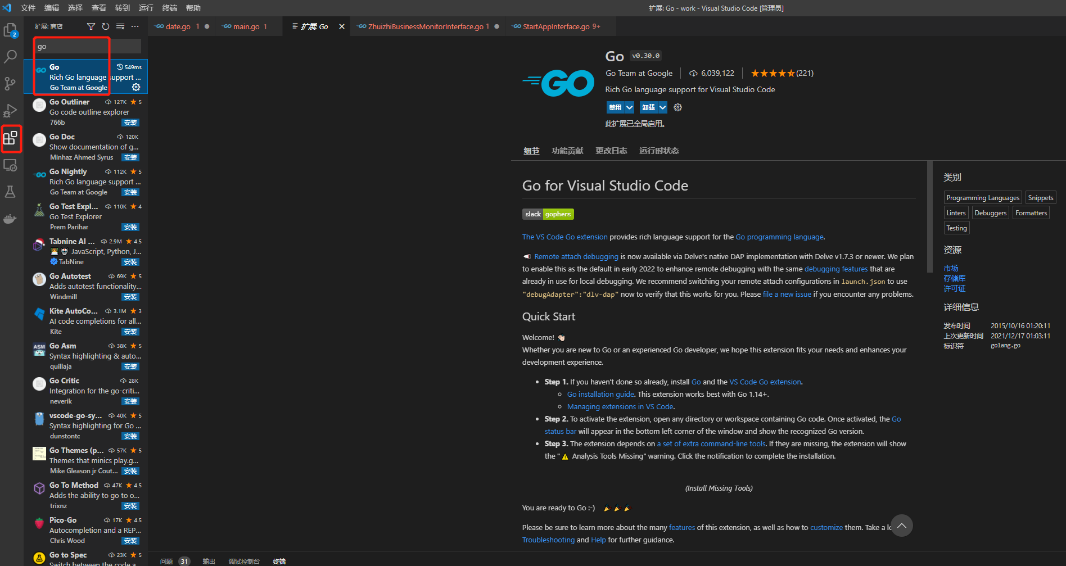Click the slack gophers badge
Viewport: 1066px width, 566px height.
(x=548, y=214)
